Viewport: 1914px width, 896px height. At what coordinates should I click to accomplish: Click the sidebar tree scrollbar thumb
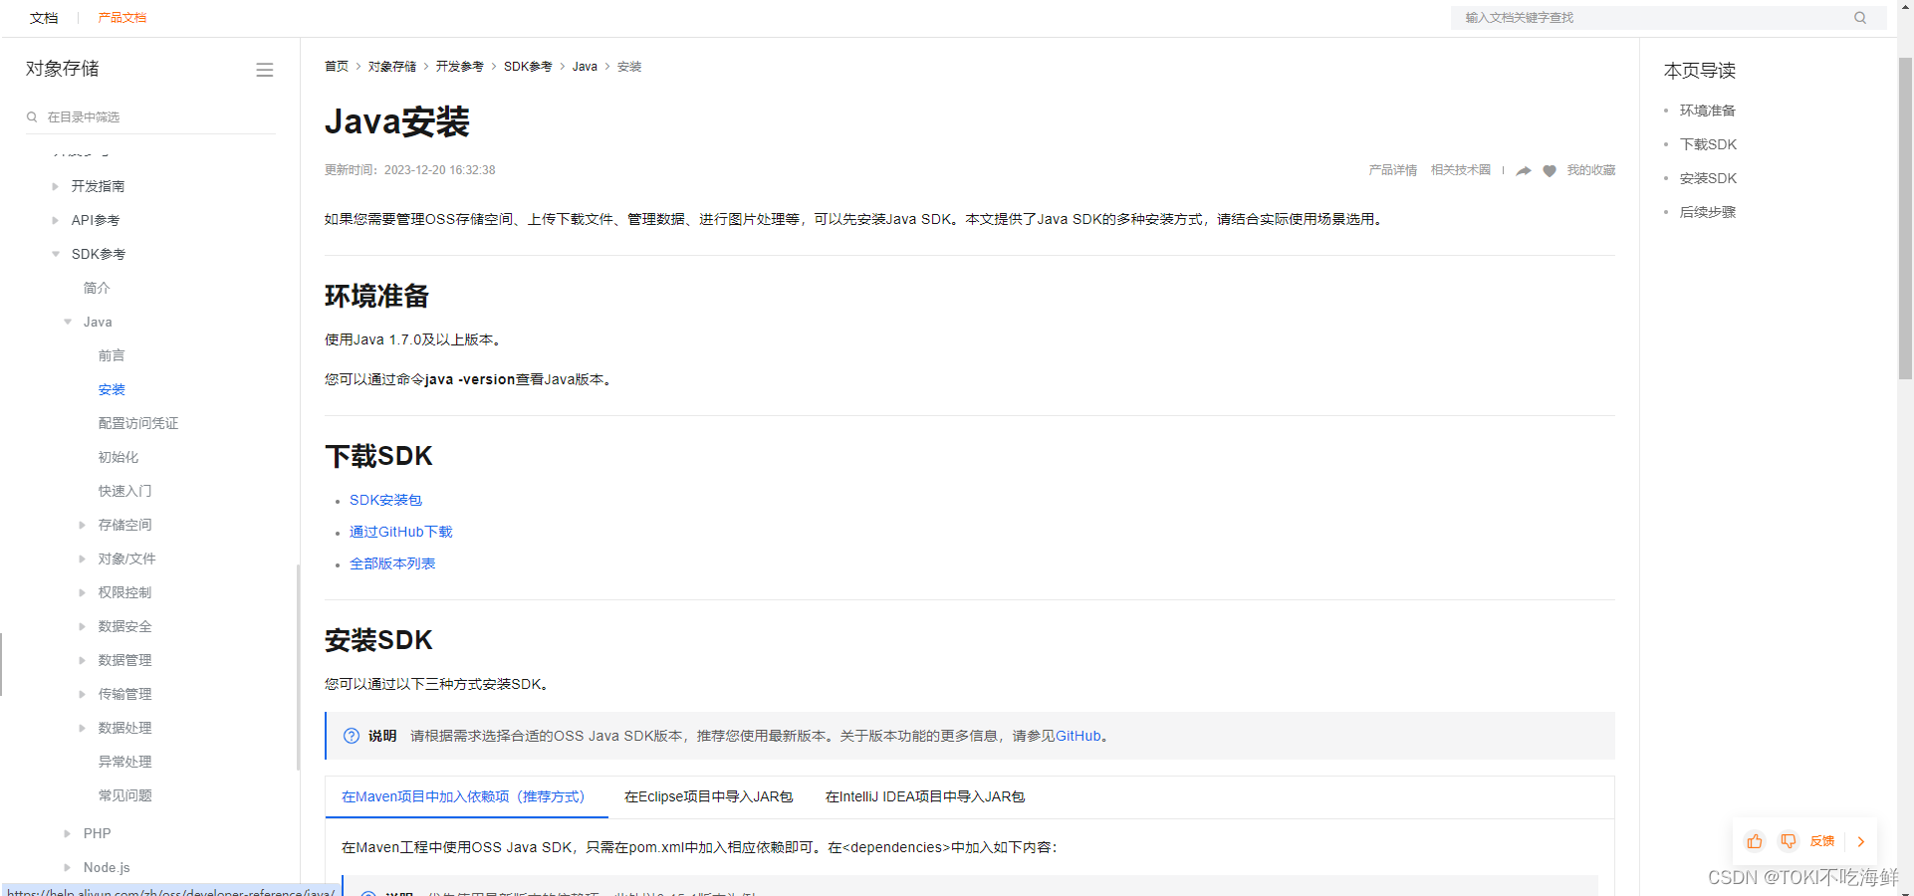coord(298,667)
